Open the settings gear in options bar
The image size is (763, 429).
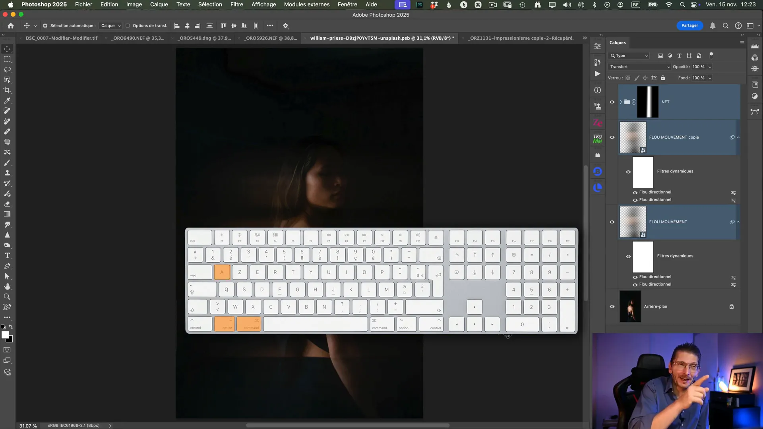click(x=285, y=26)
